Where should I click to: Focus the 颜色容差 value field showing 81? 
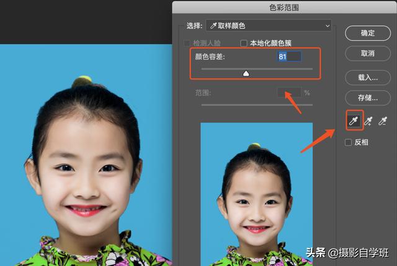pos(288,56)
